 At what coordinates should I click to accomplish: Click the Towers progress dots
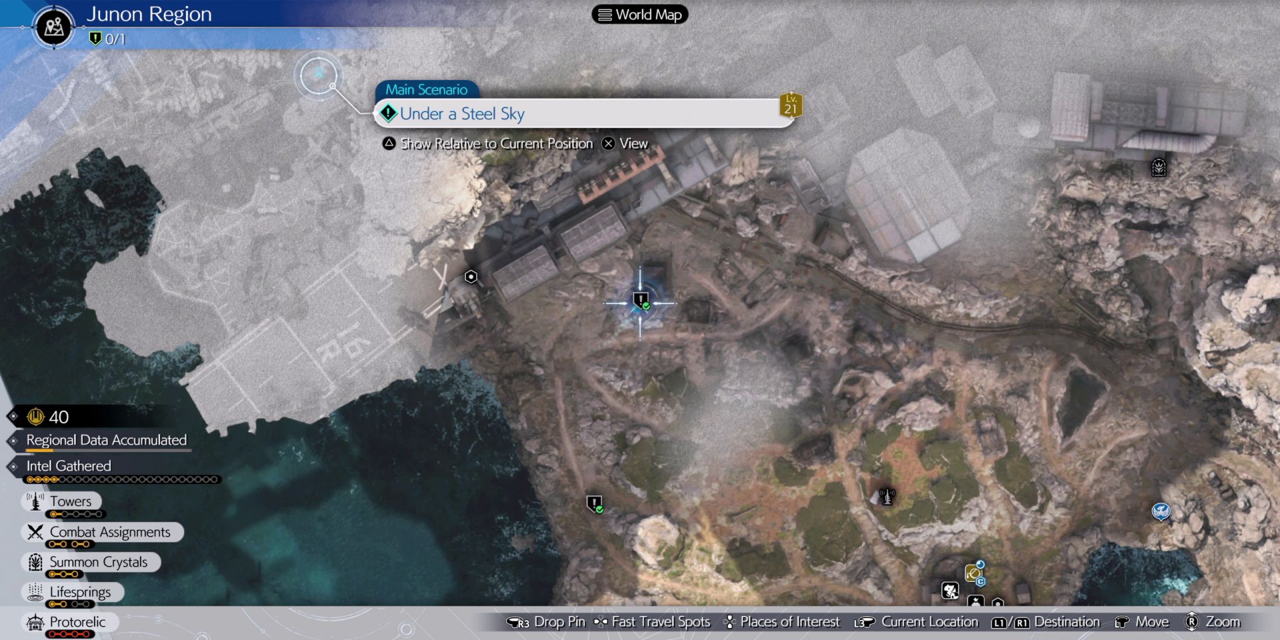click(x=75, y=514)
